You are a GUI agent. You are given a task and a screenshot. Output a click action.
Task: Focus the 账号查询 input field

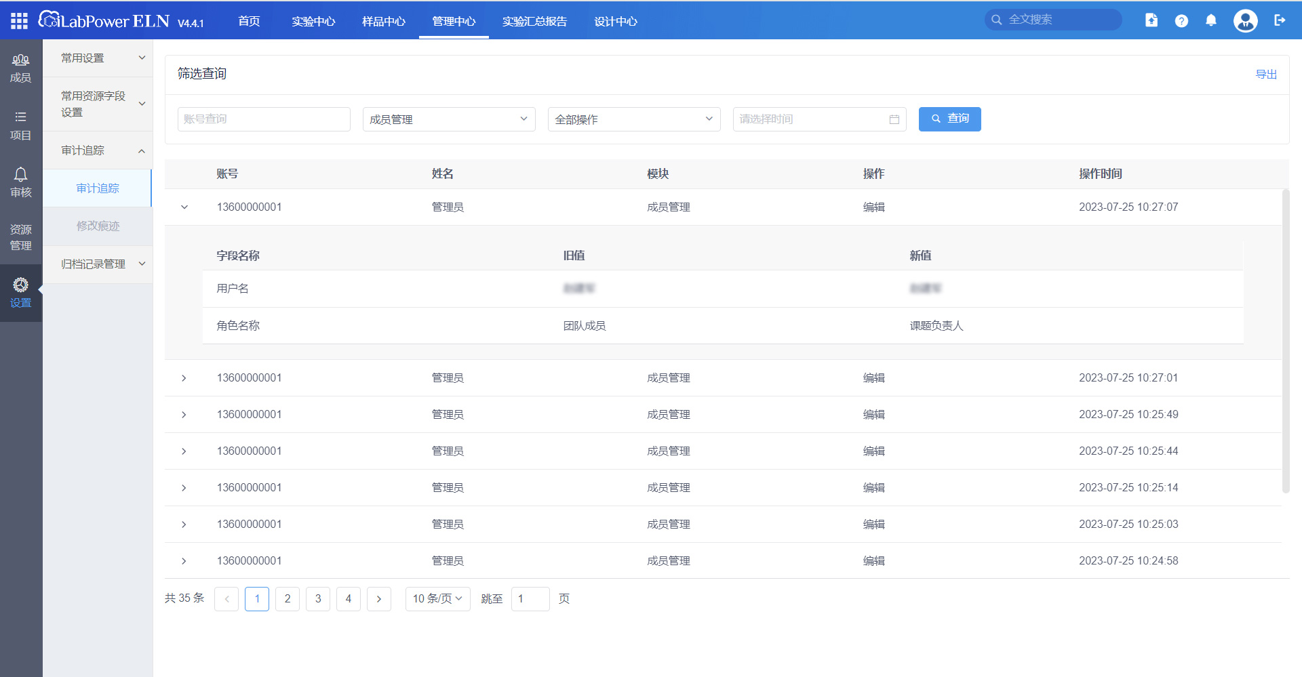click(x=264, y=119)
